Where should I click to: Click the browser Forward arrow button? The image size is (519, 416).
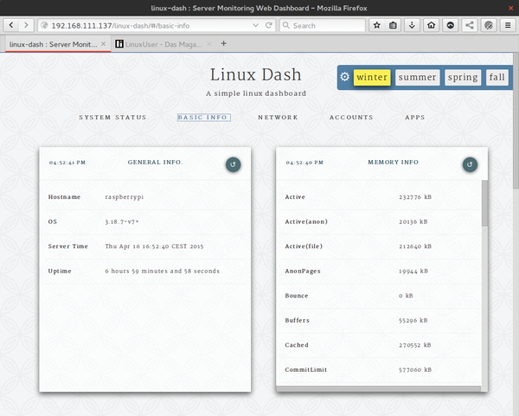point(26,25)
